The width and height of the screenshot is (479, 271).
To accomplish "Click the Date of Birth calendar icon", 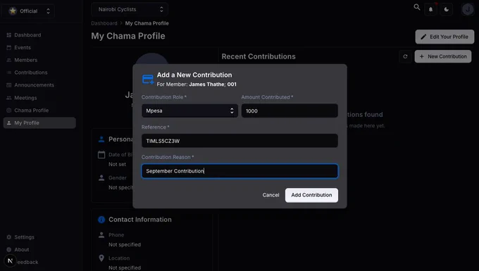I will point(101,155).
